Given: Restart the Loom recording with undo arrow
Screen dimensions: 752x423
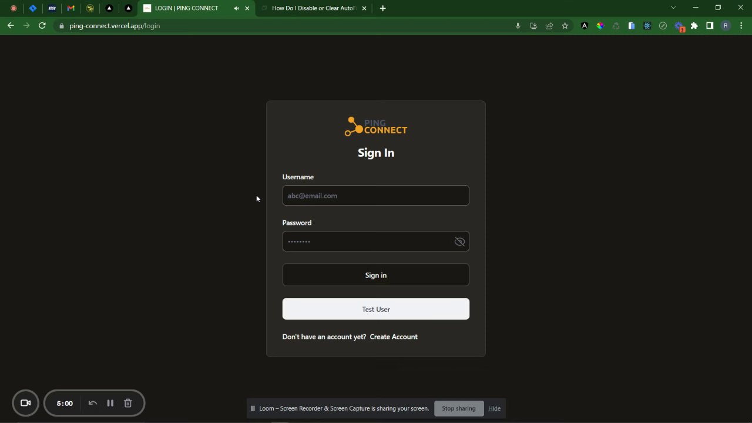Looking at the screenshot, I should [92, 403].
